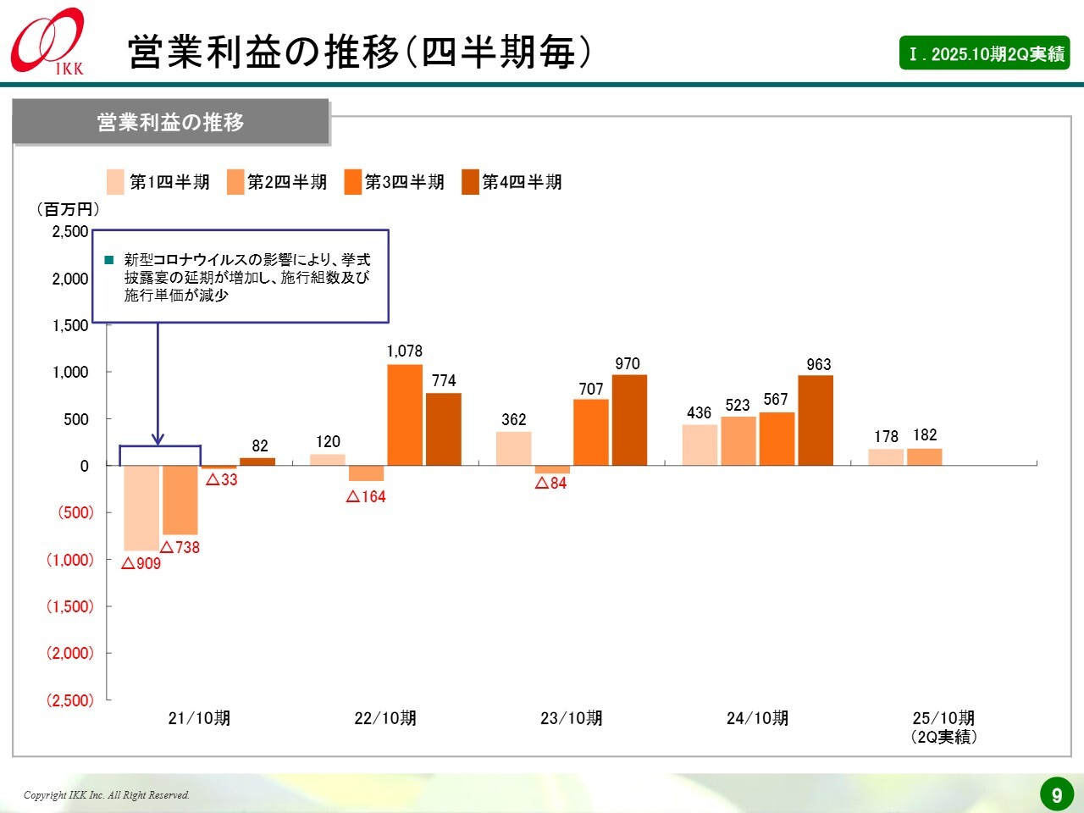Click the 2,500 y-axis label
Screen dimensions: 1084x813
pos(70,231)
